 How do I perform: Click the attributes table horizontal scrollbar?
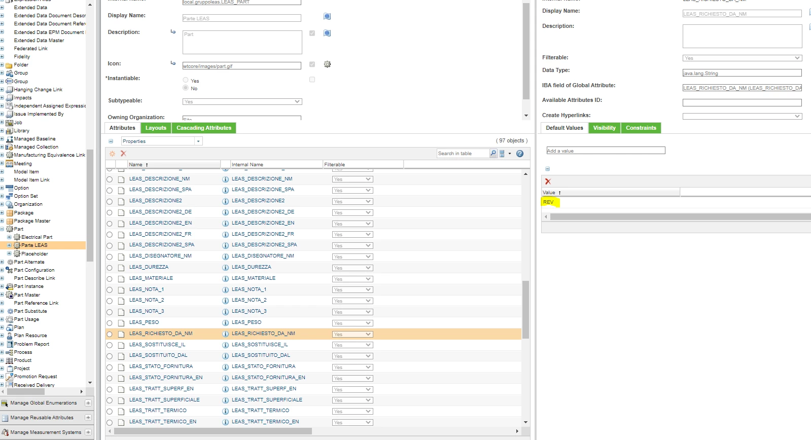tap(213, 431)
